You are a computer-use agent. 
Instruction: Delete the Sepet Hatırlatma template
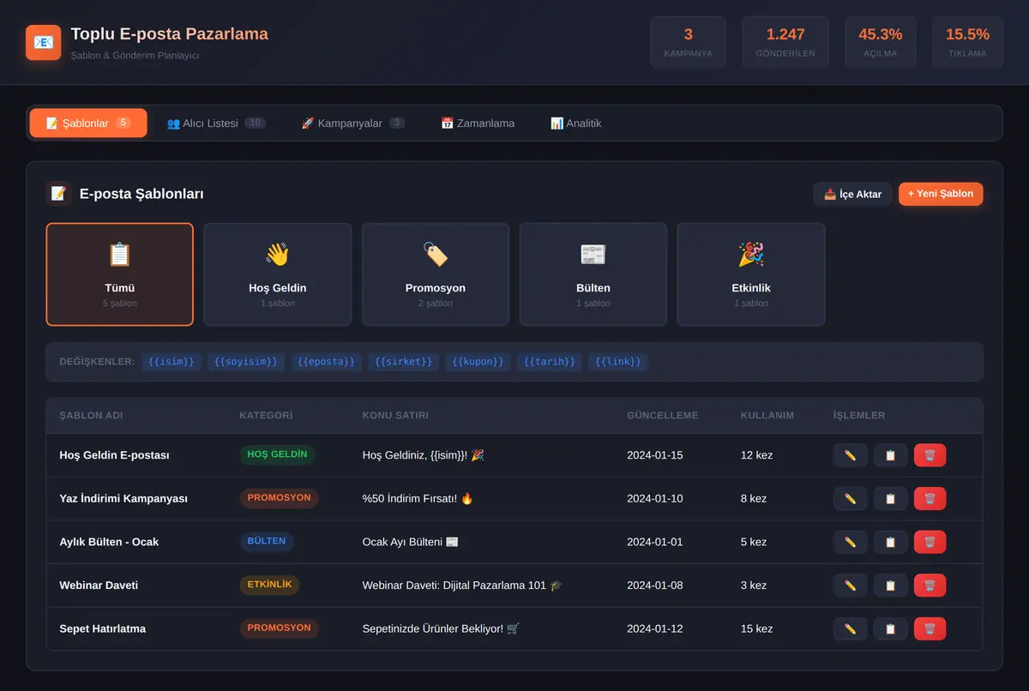point(930,628)
